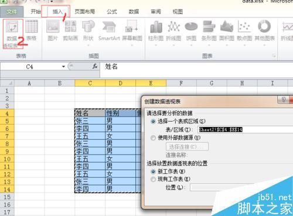The width and height of the screenshot is (293, 216).
Task: Click cell D4 containing 性别
Action: pos(120,113)
